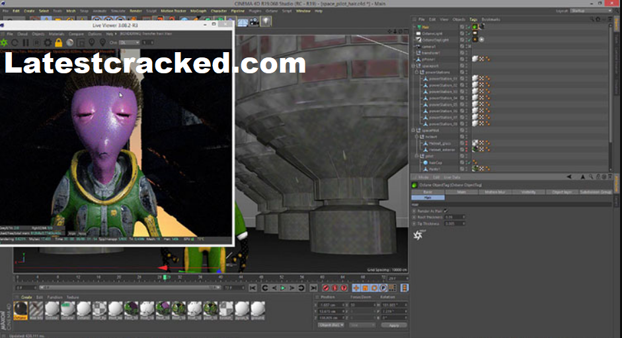Click back arrow in Attribute Manager

click(569, 177)
